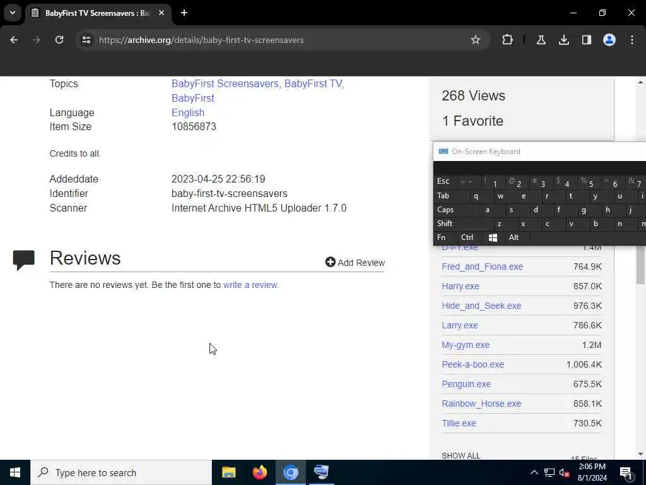Download Penguin.exe file
The height and width of the screenshot is (485, 646).
(466, 384)
